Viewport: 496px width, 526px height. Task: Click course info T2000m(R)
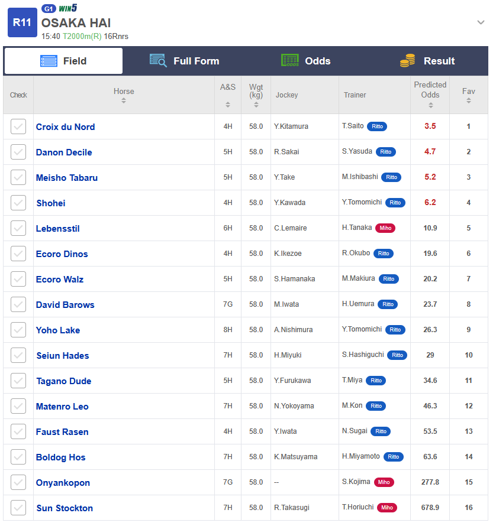(82, 36)
